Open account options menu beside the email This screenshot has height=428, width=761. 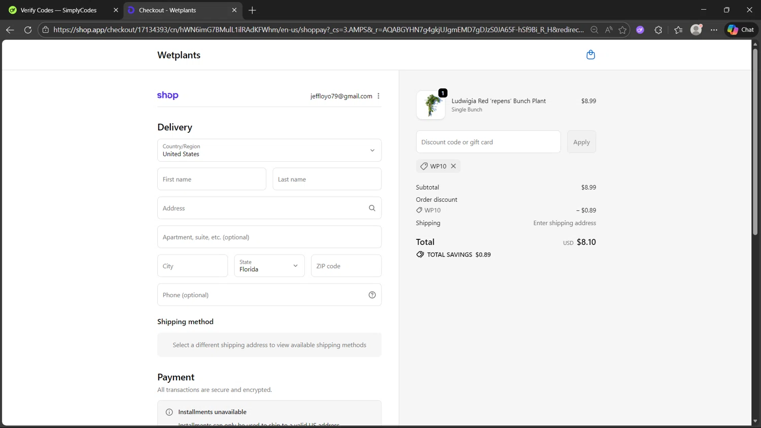[378, 96]
